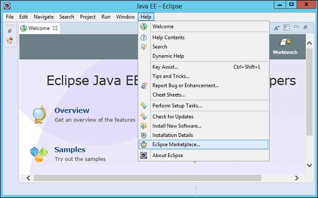
Task: Click the Report Bug icon
Action: click(144, 85)
